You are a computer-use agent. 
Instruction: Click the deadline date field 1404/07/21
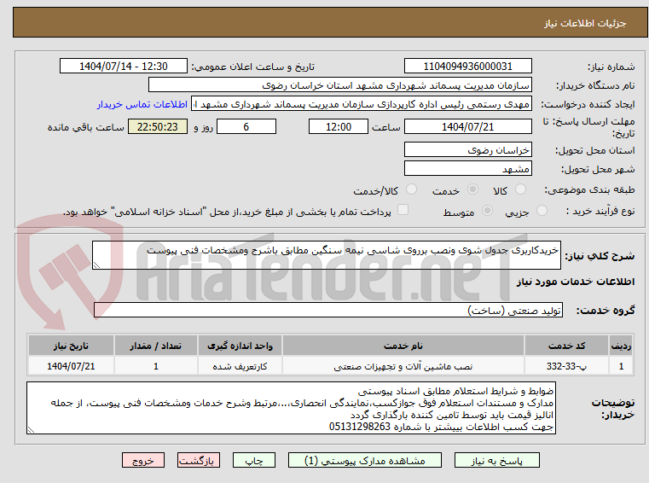pyautogui.click(x=467, y=127)
